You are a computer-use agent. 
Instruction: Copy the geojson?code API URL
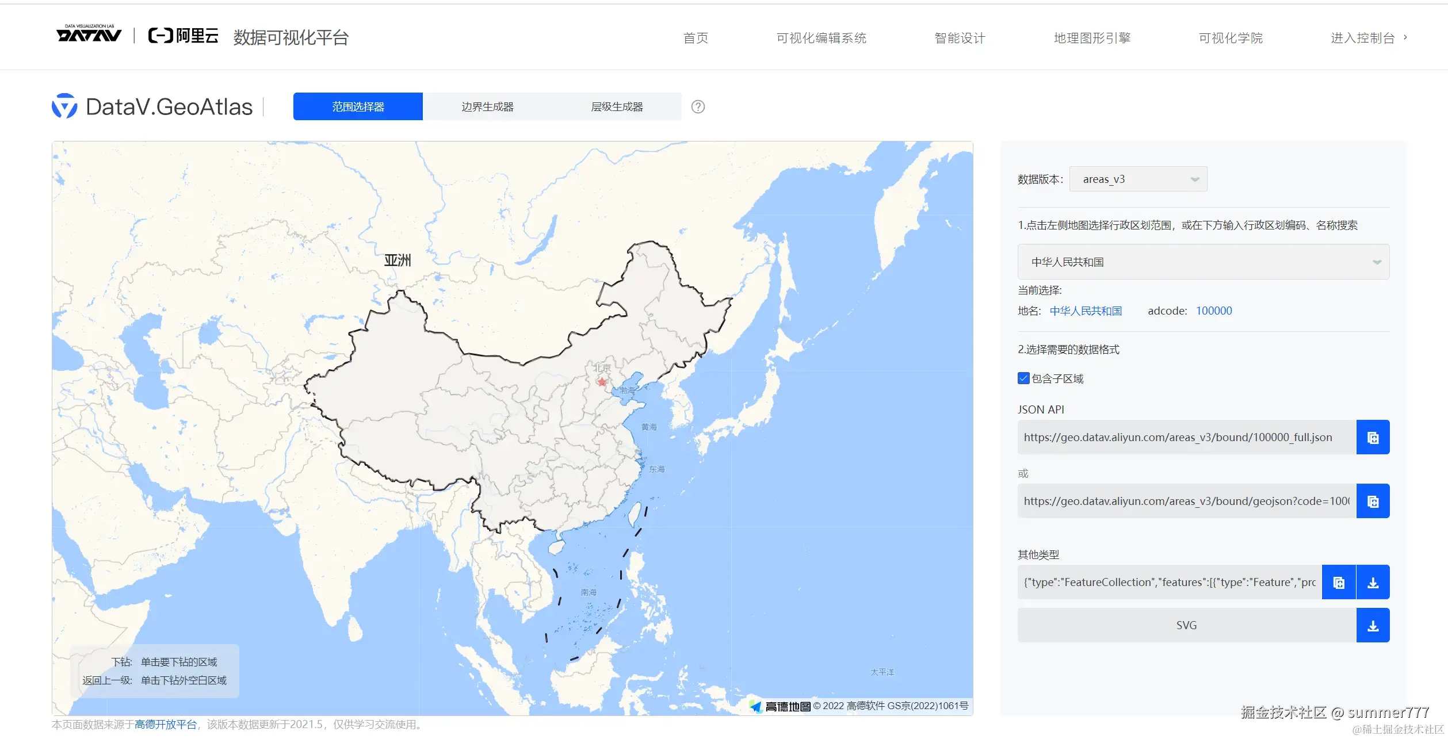tap(1373, 501)
